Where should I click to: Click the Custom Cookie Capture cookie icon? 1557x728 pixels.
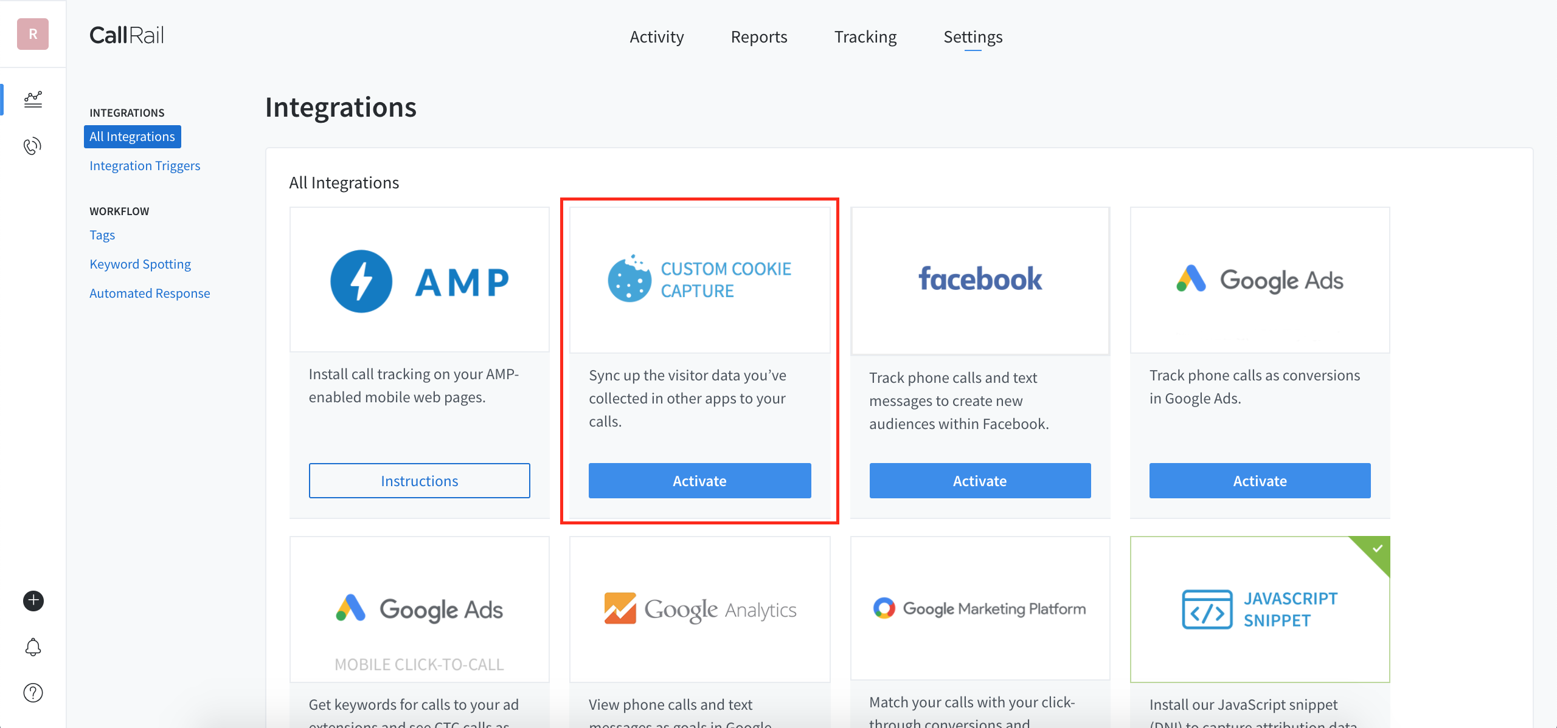pos(629,279)
